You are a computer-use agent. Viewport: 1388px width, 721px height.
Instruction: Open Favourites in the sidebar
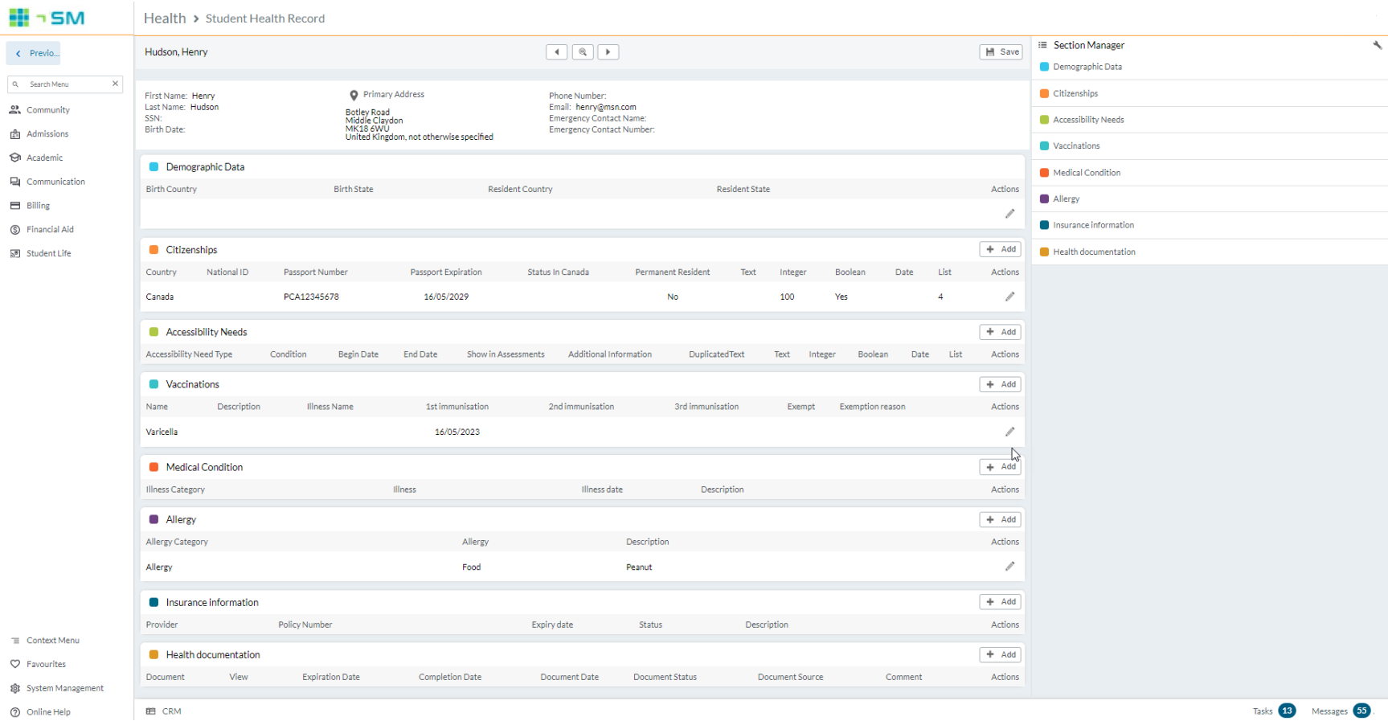point(38,665)
